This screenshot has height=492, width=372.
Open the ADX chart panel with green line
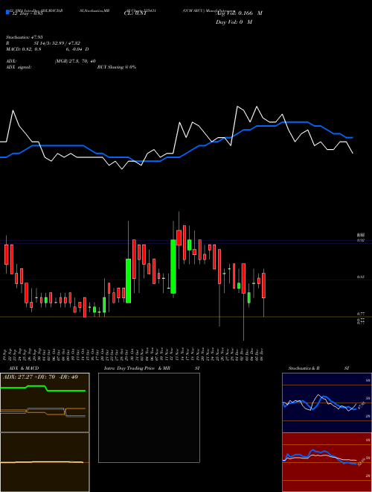[45, 403]
